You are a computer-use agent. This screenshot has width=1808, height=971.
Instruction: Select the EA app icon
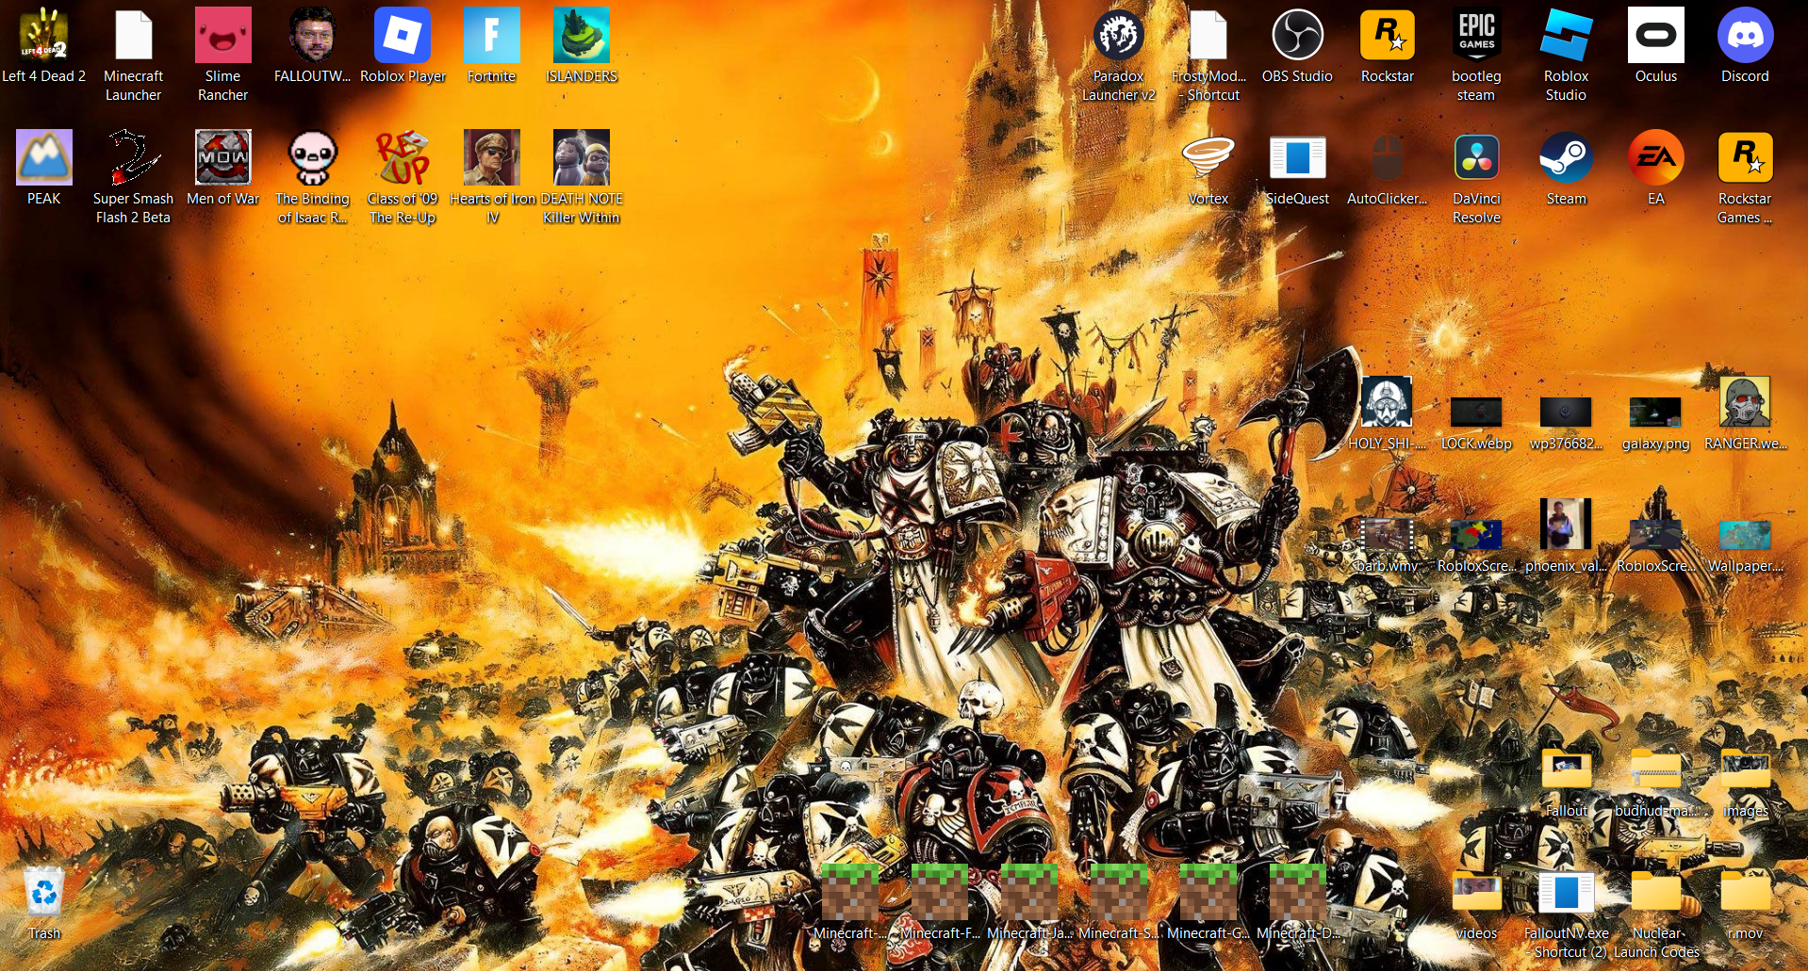pos(1656,157)
